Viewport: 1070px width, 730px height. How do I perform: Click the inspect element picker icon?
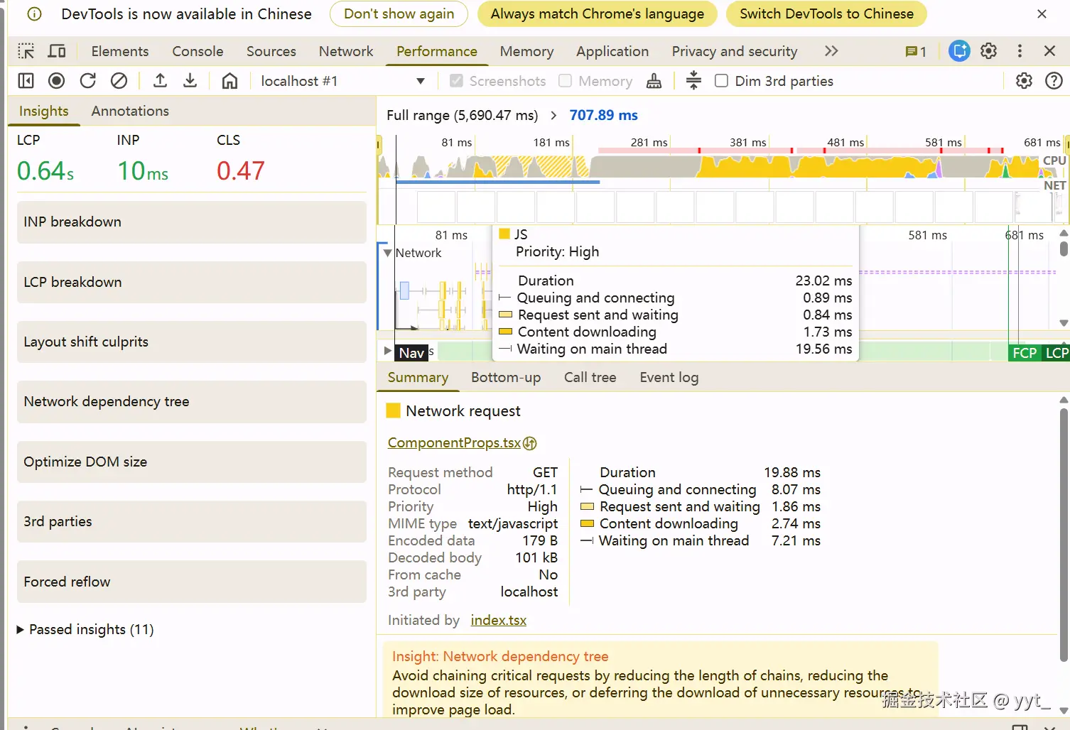point(26,51)
